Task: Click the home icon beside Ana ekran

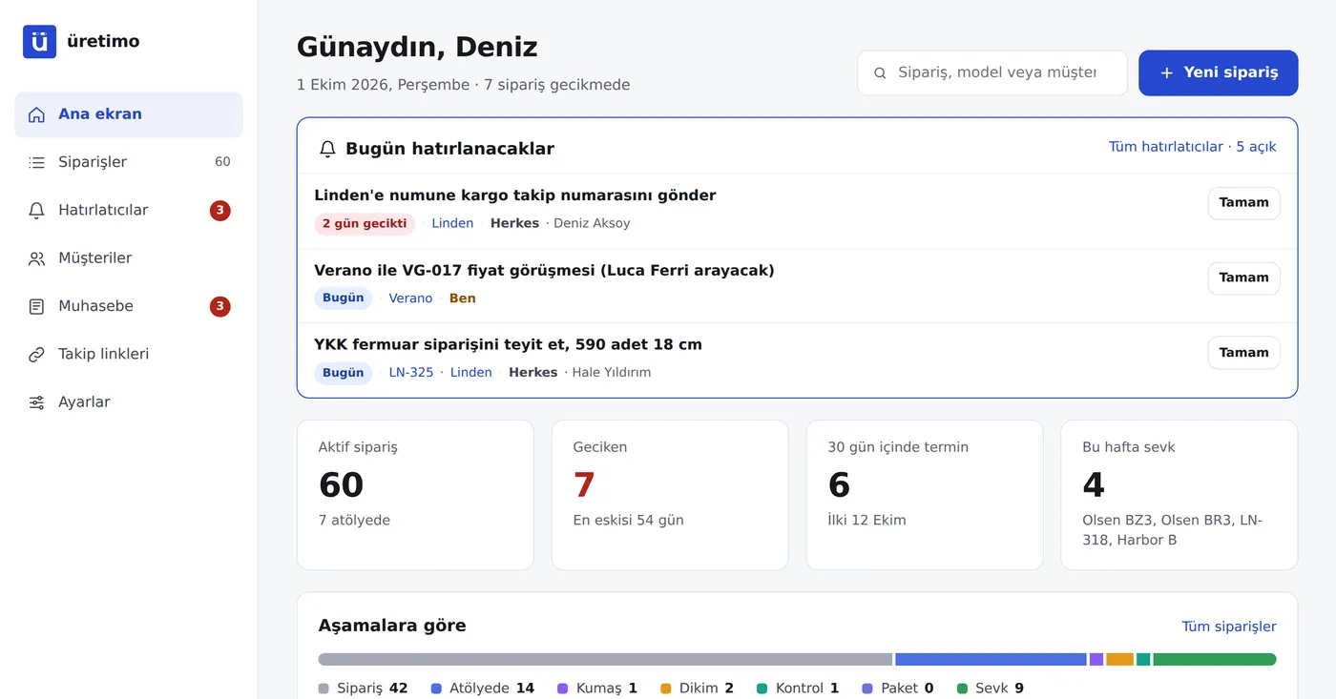Action: tap(36, 114)
